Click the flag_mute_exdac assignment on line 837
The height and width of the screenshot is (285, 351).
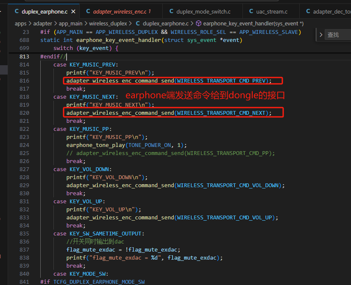pos(123,250)
